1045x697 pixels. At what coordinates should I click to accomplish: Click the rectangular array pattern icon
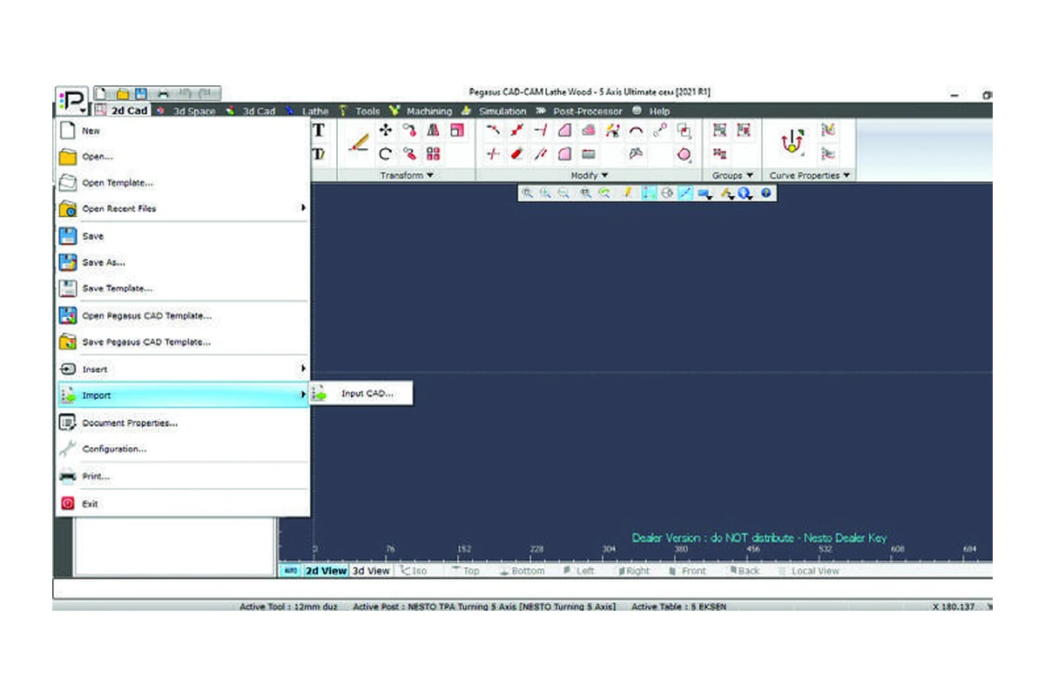click(433, 154)
